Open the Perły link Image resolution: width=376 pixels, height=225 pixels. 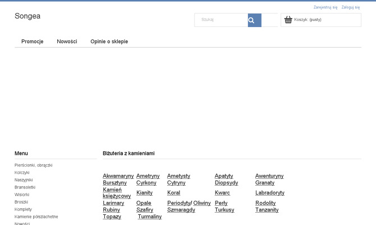[221, 203]
